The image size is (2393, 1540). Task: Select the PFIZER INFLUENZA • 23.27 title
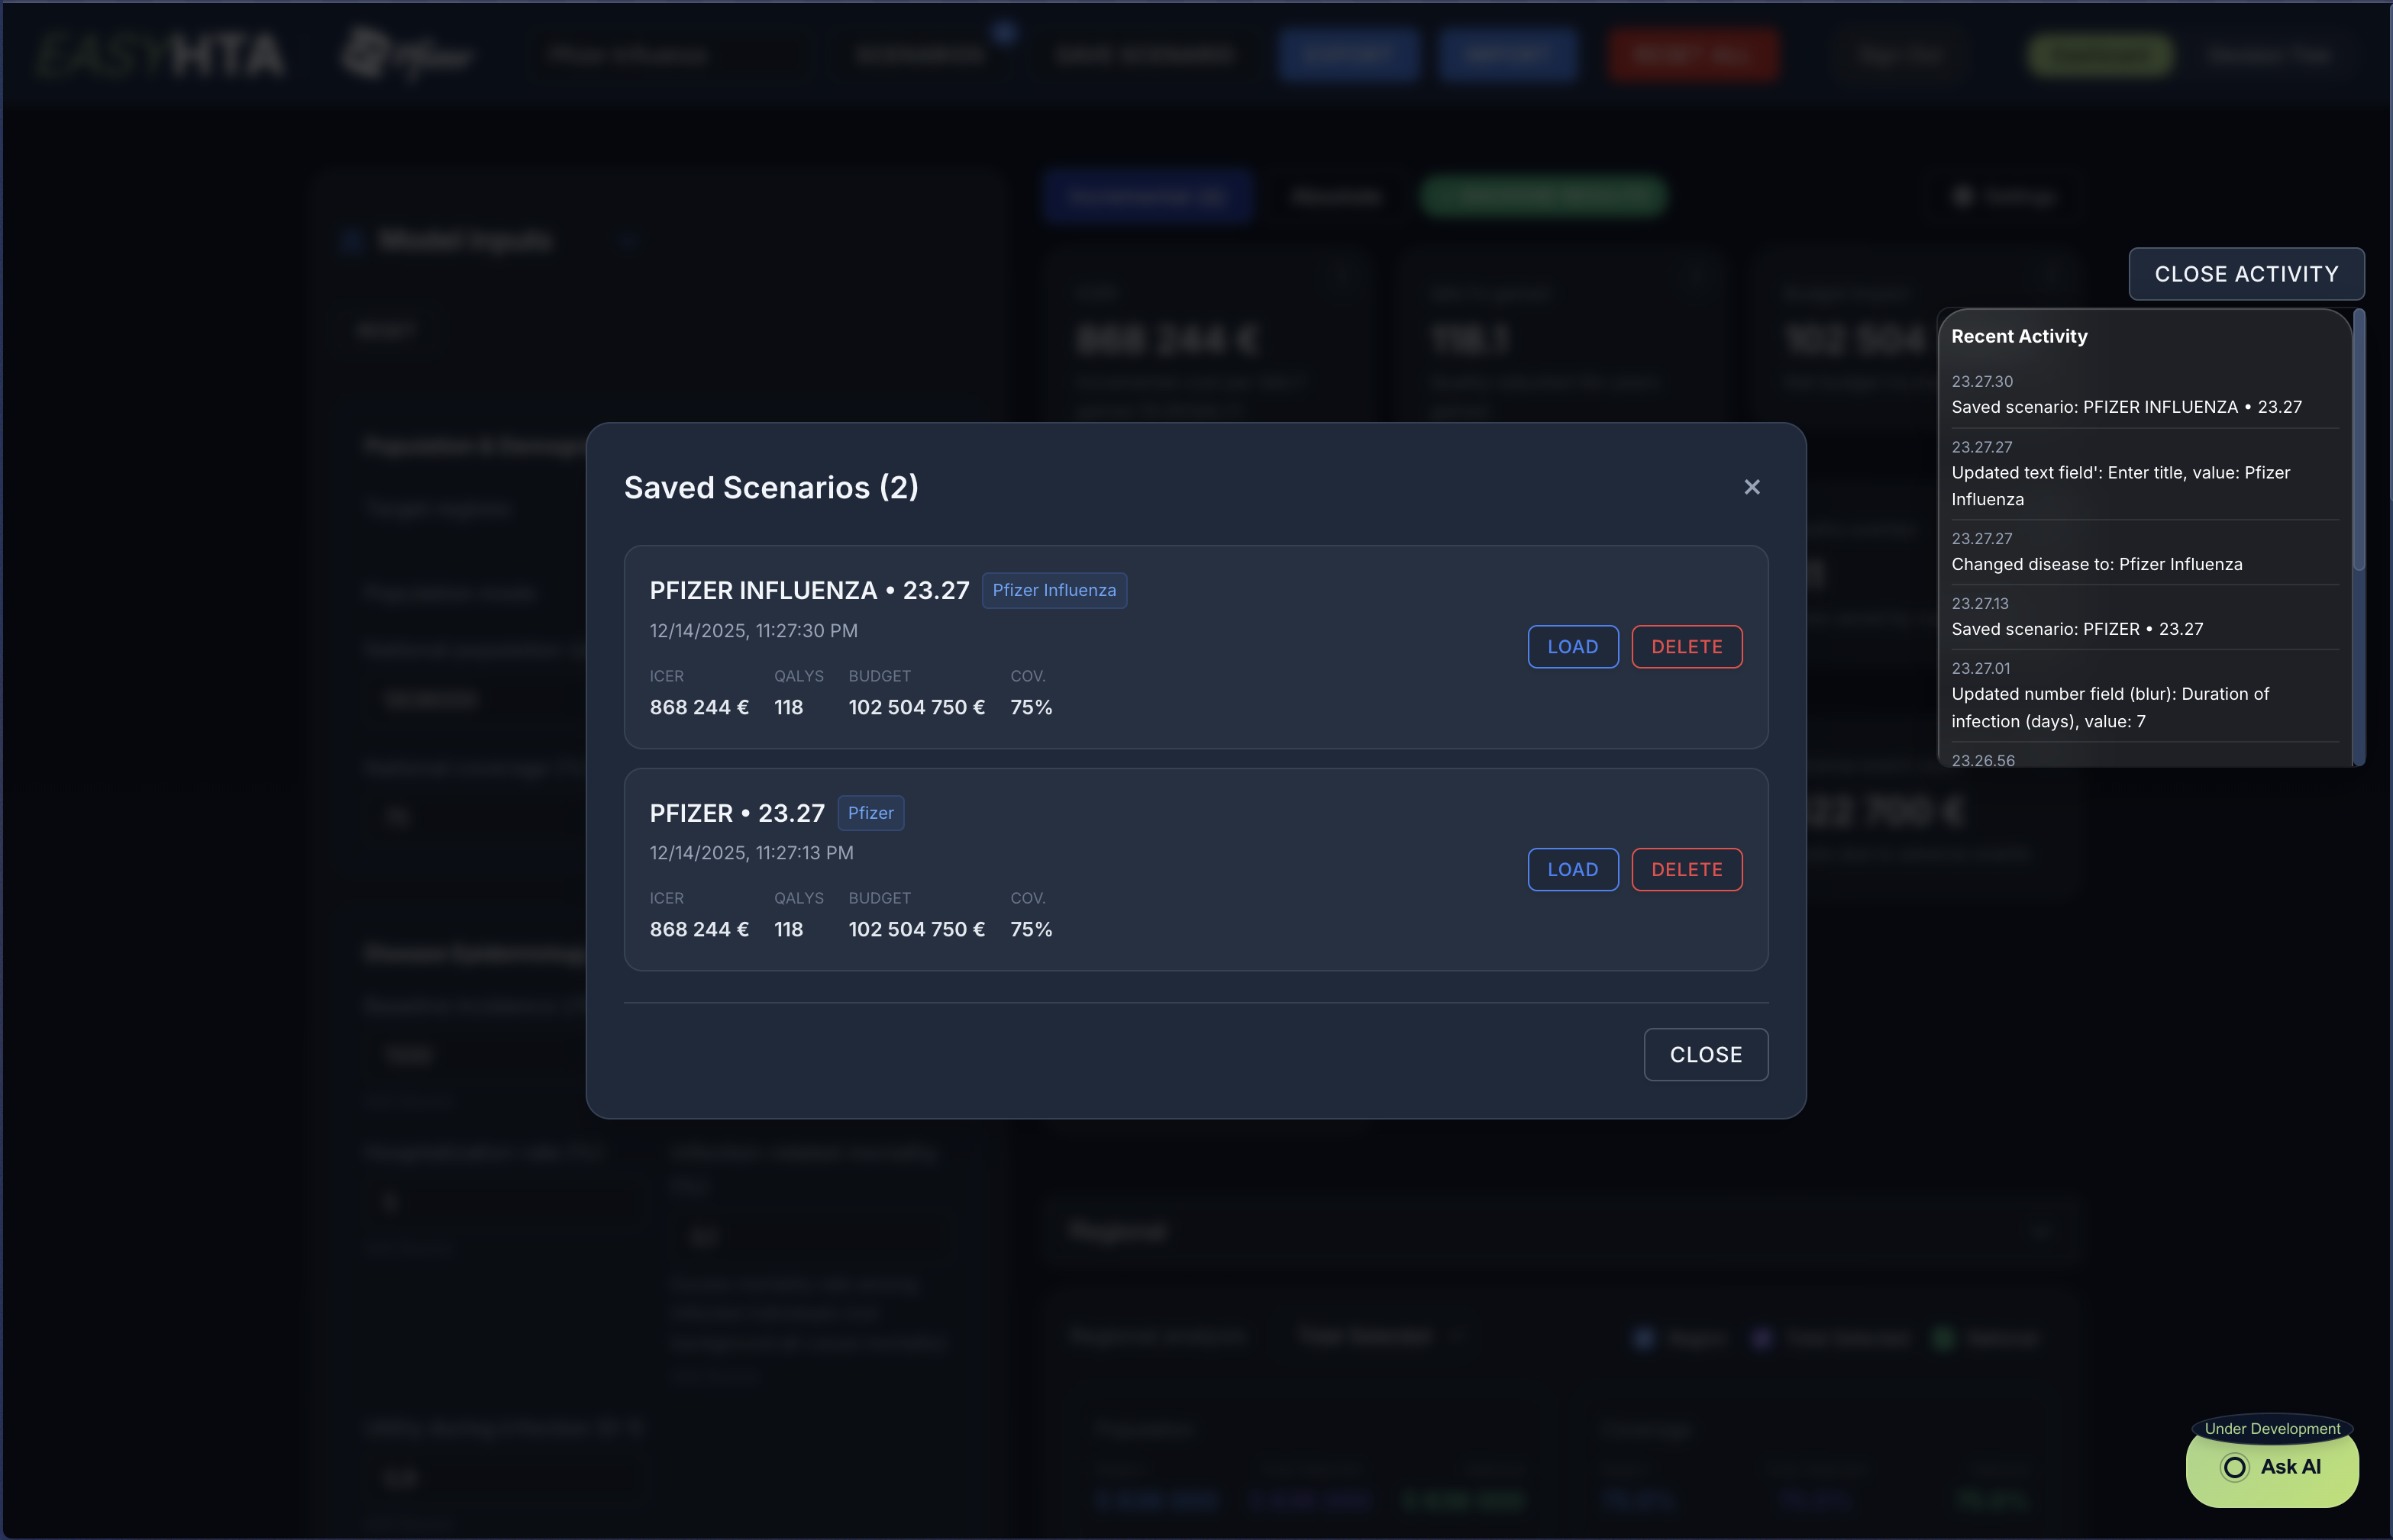[x=809, y=590]
